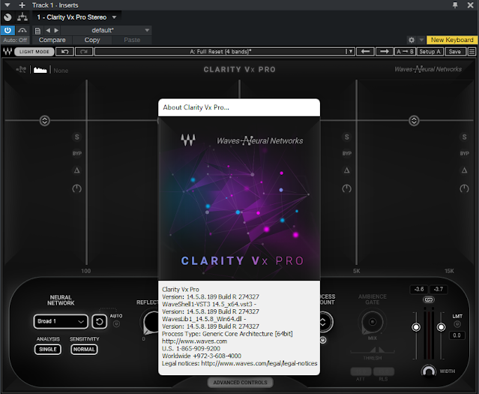
Task: Expand ADVANCED CONTROLS
Action: pyautogui.click(x=240, y=383)
